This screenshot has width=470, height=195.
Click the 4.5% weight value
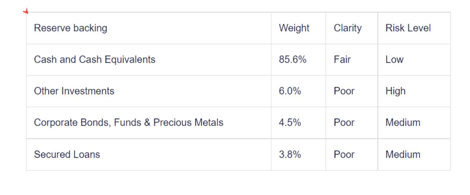coord(290,122)
